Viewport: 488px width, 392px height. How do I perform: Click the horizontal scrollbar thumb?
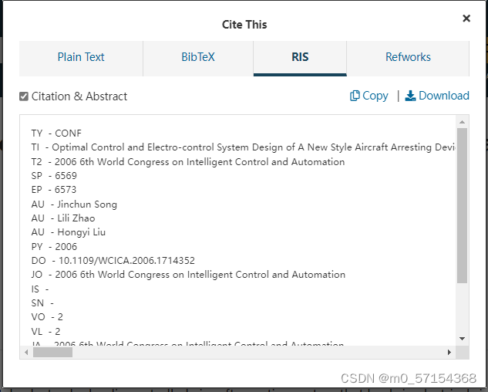tap(52, 352)
